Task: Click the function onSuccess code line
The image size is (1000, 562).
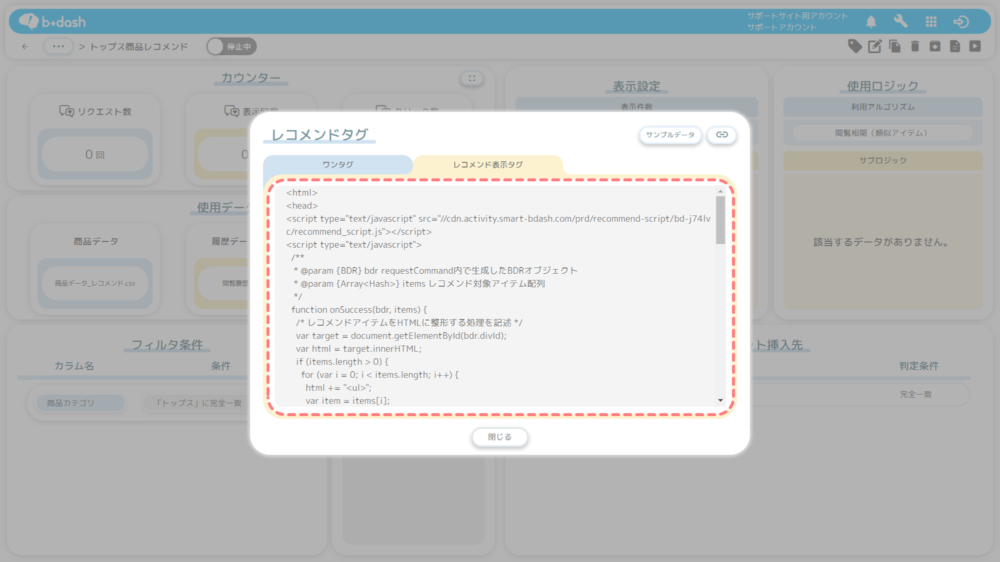Action: (x=359, y=310)
